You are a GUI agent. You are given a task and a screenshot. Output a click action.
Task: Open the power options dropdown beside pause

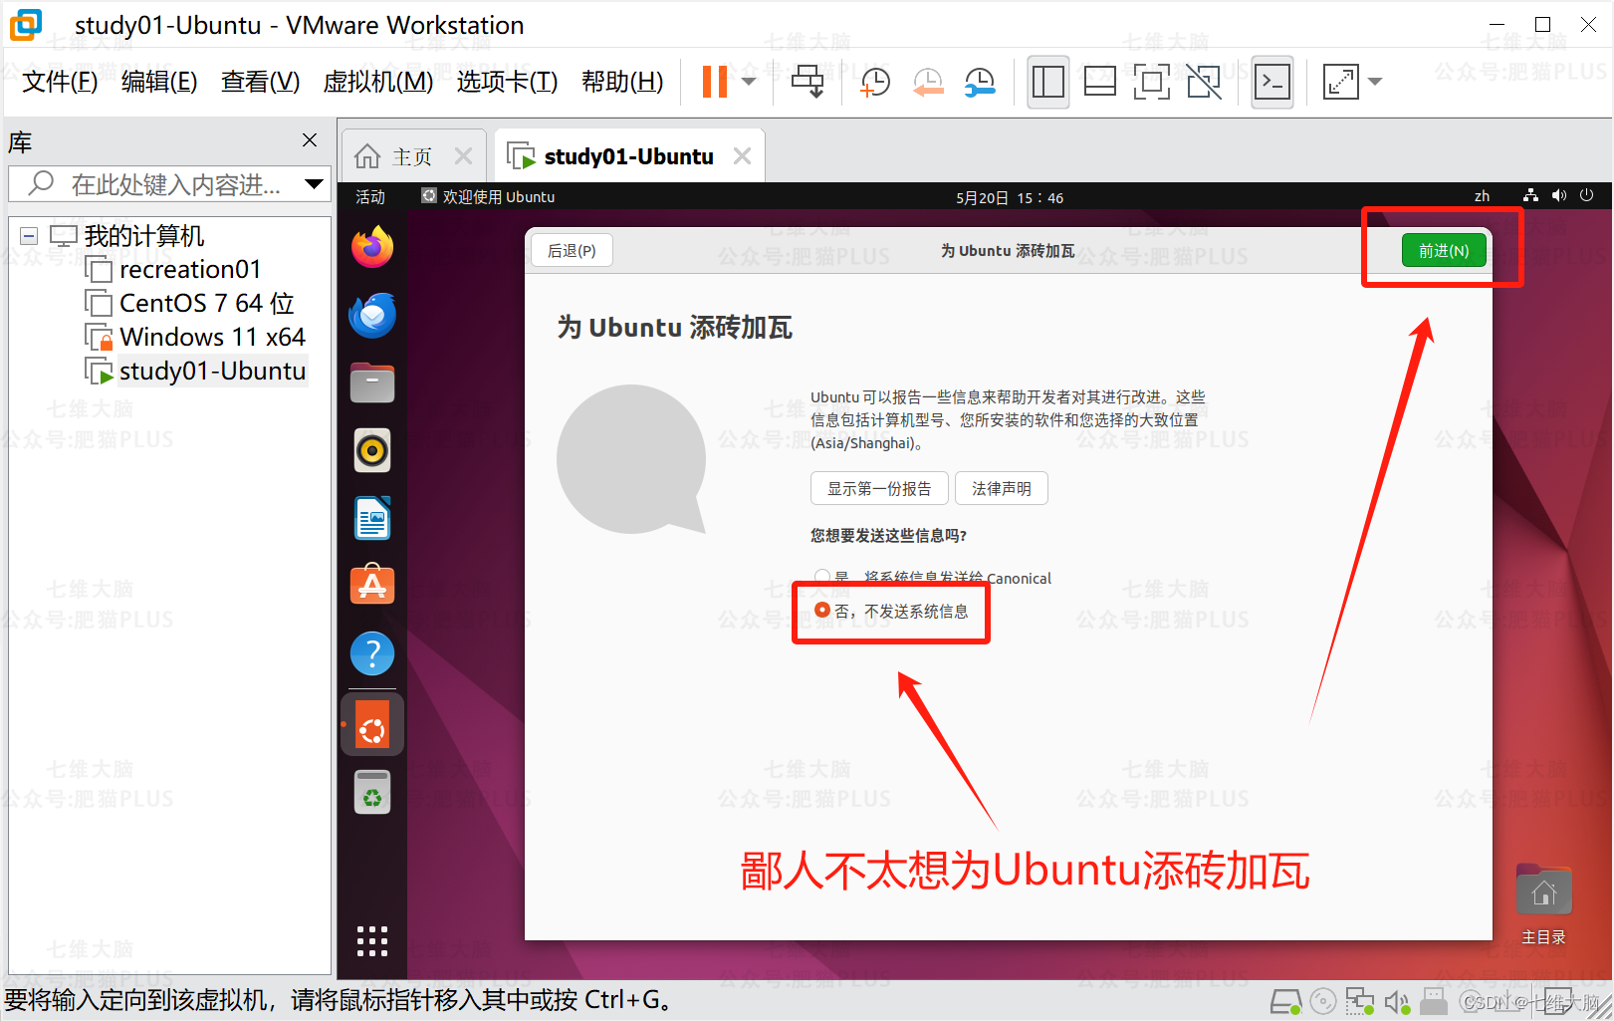pos(749,82)
